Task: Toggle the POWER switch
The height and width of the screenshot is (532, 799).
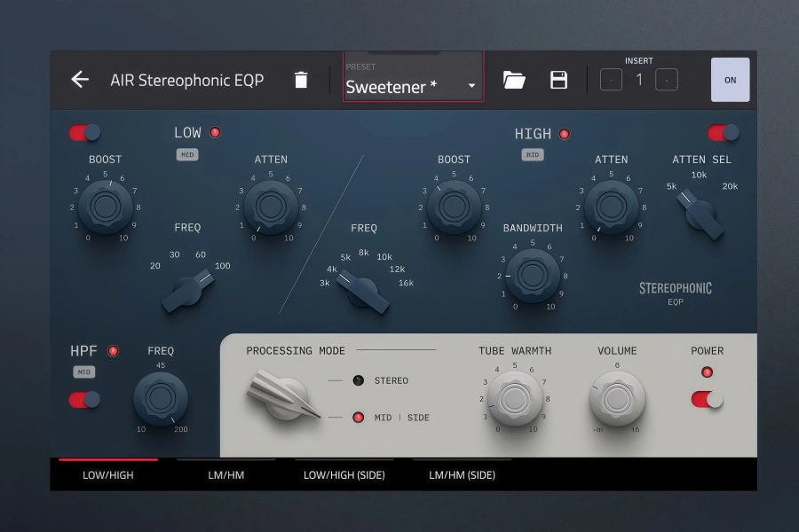Action: click(708, 399)
